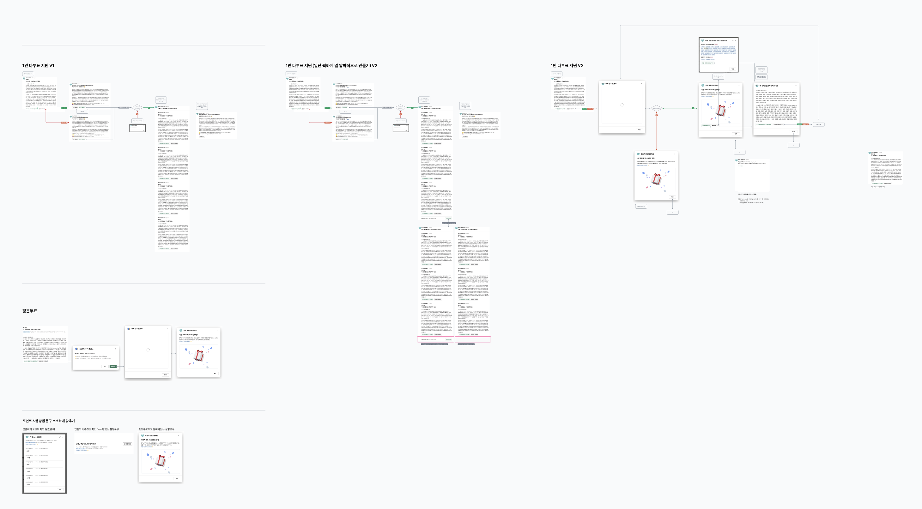Click gift box image in 행운투표 completion dialog
The width and height of the screenshot is (922, 509).
(x=199, y=356)
